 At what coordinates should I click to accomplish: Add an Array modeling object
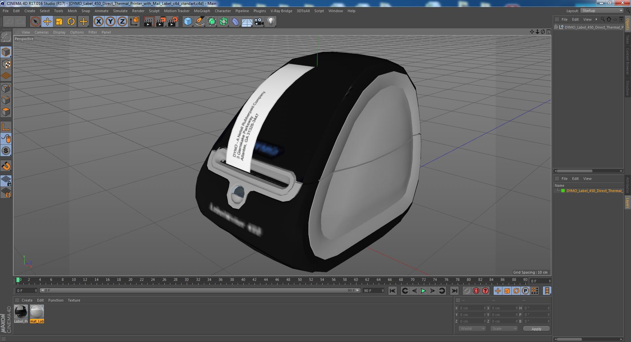[224, 22]
